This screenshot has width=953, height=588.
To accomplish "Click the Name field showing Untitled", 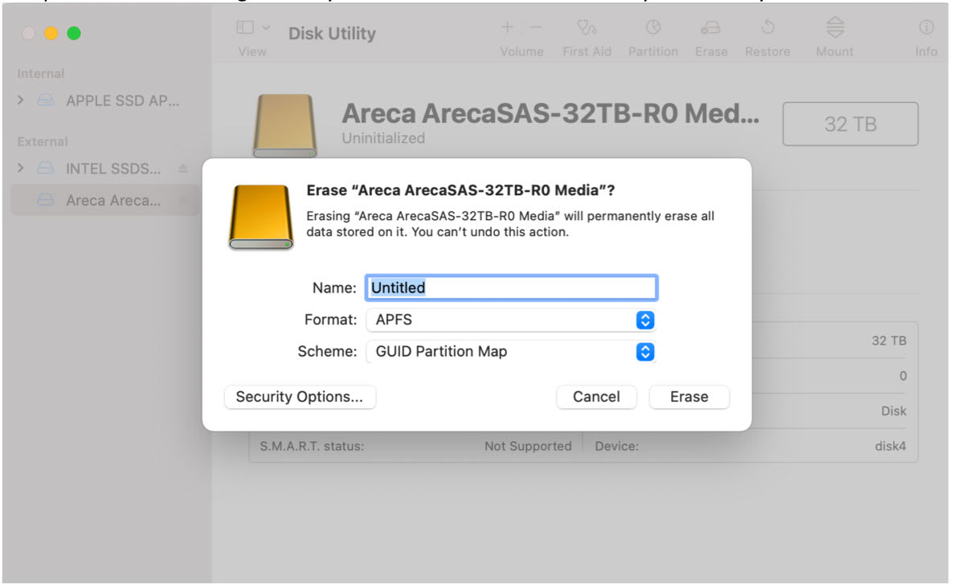I will click(511, 288).
